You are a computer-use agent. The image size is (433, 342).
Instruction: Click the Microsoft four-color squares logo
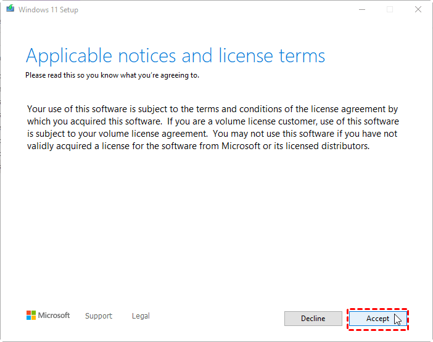click(x=31, y=316)
